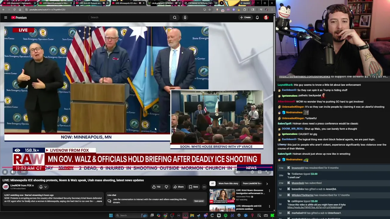Screen dimensions: 390x219
Task: Open the YouTube account avatar menu
Action: [266, 17]
